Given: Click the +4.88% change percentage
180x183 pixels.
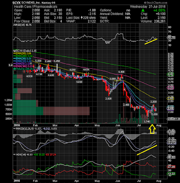Looking at the screenshot, I should point(159,11).
